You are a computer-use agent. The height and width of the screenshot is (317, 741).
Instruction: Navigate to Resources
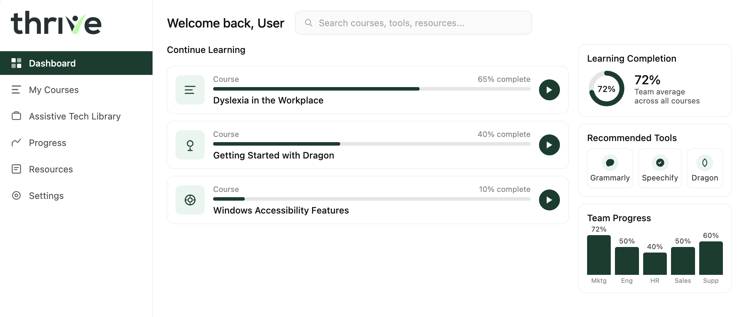(x=51, y=169)
